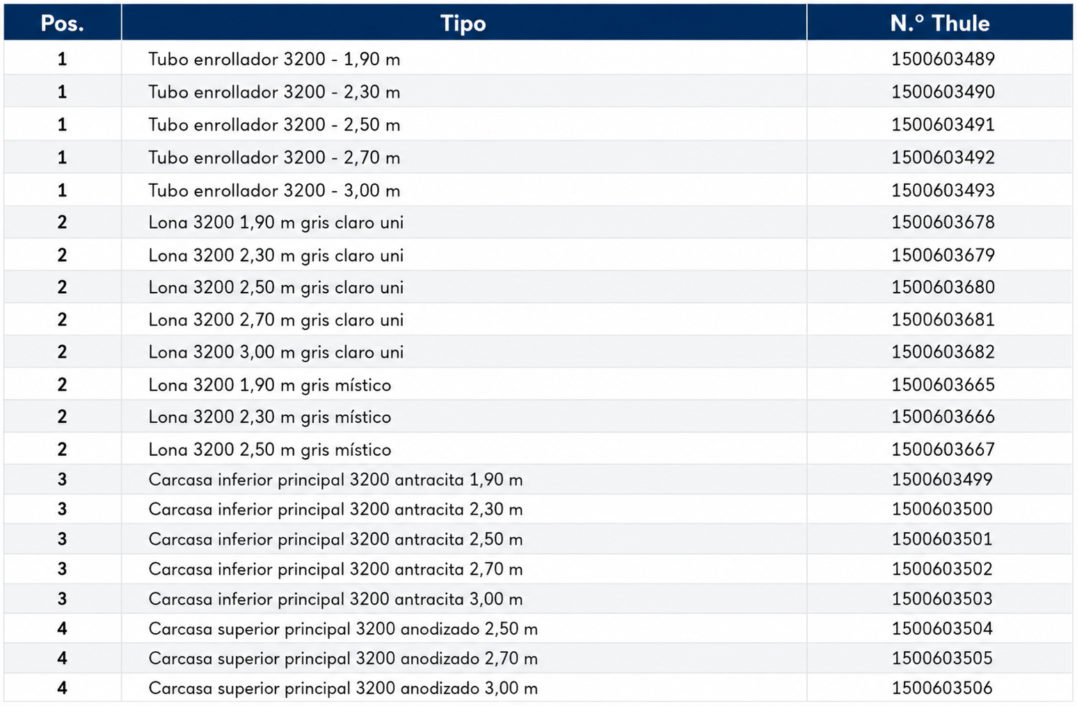Click part number 1500603493
Viewport: 1077px width, 706px height.
943,190
